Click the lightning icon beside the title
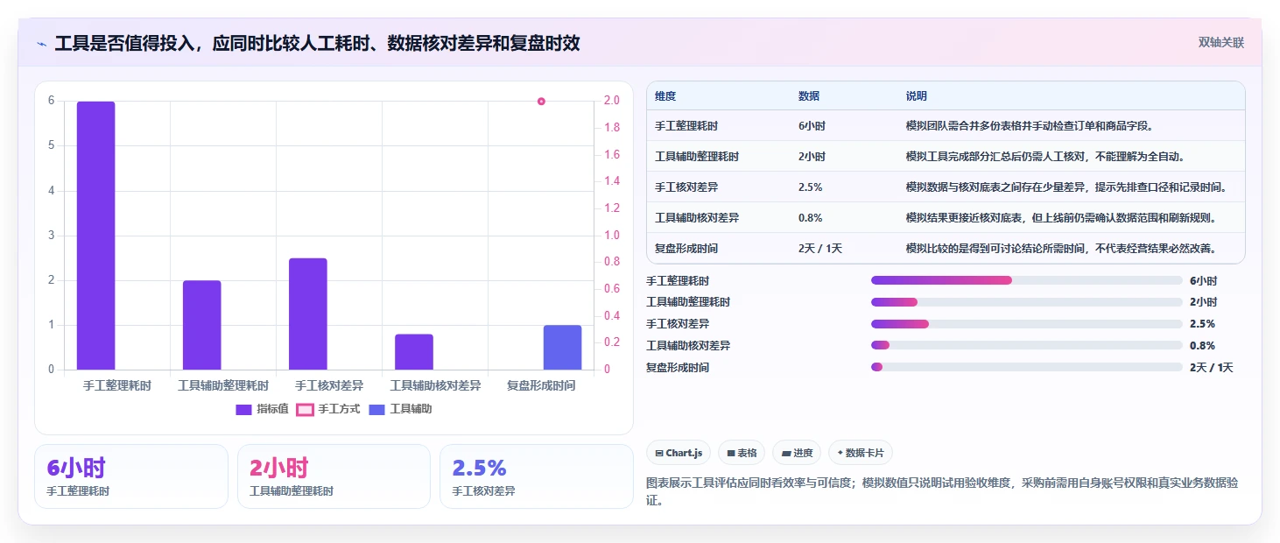1280x543 pixels. coord(41,44)
